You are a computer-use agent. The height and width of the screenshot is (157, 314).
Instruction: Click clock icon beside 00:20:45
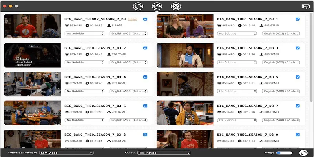point(87,54)
